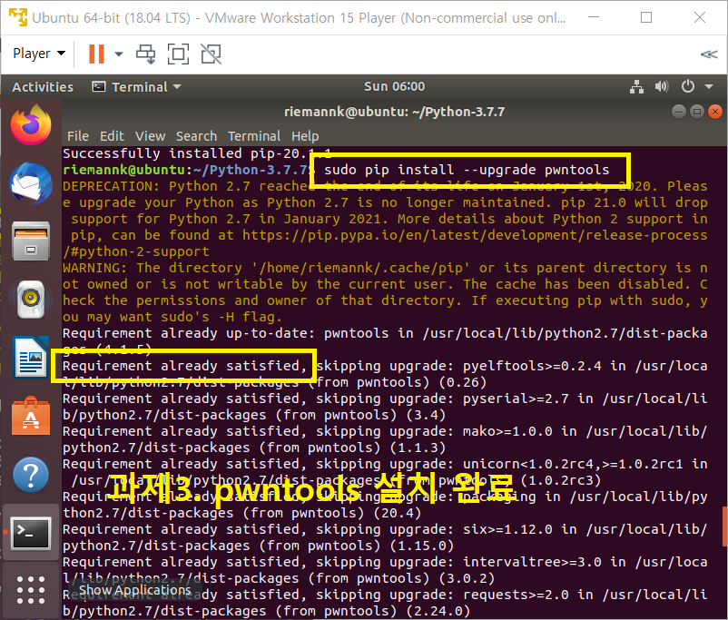Click the 'unicorn<1.0.2rc4,>=1.0.2rc1' text

[573, 464]
